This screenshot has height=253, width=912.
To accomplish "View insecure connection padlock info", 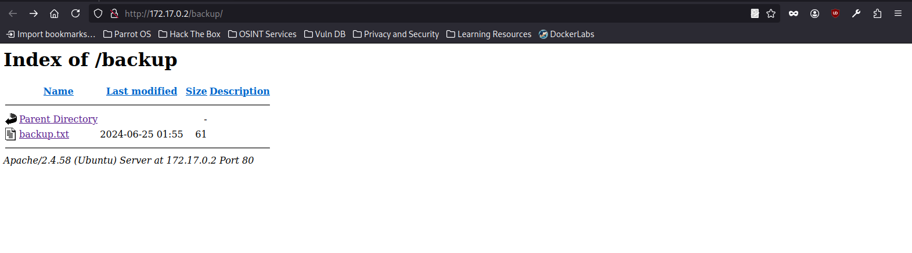I will point(114,13).
